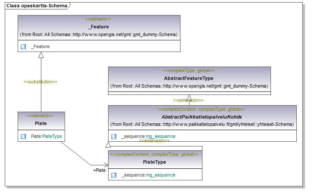The height and width of the screenshot is (195, 314).
Task: Select the +Piste association role label
Action: (x=99, y=170)
